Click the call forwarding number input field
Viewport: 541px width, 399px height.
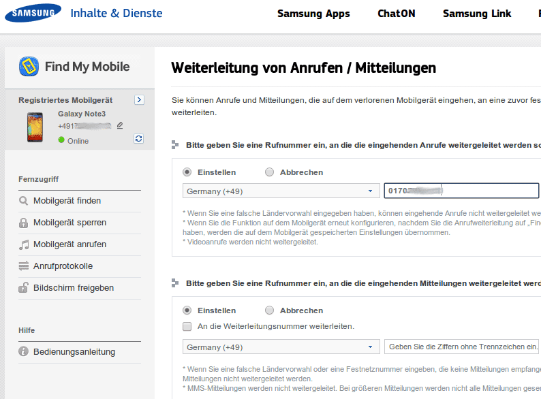coord(461,191)
